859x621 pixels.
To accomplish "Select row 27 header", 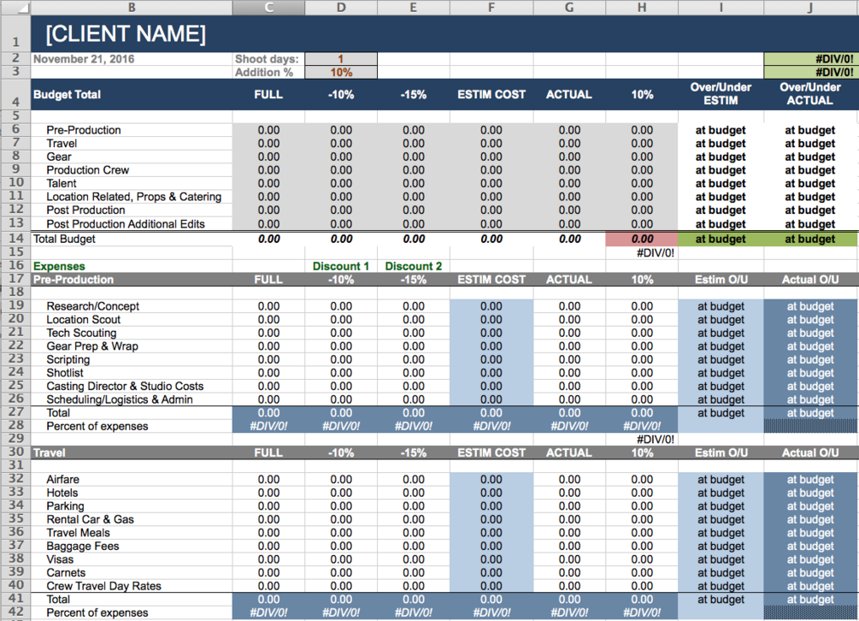I will (16, 412).
